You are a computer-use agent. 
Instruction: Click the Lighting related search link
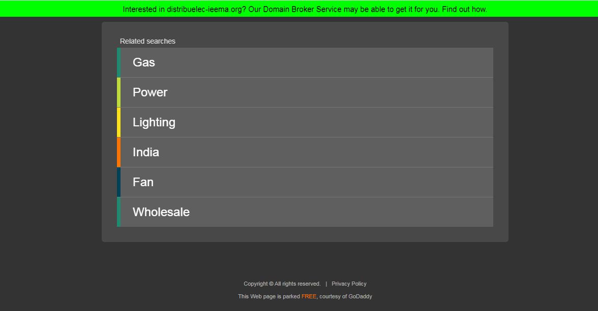click(154, 122)
